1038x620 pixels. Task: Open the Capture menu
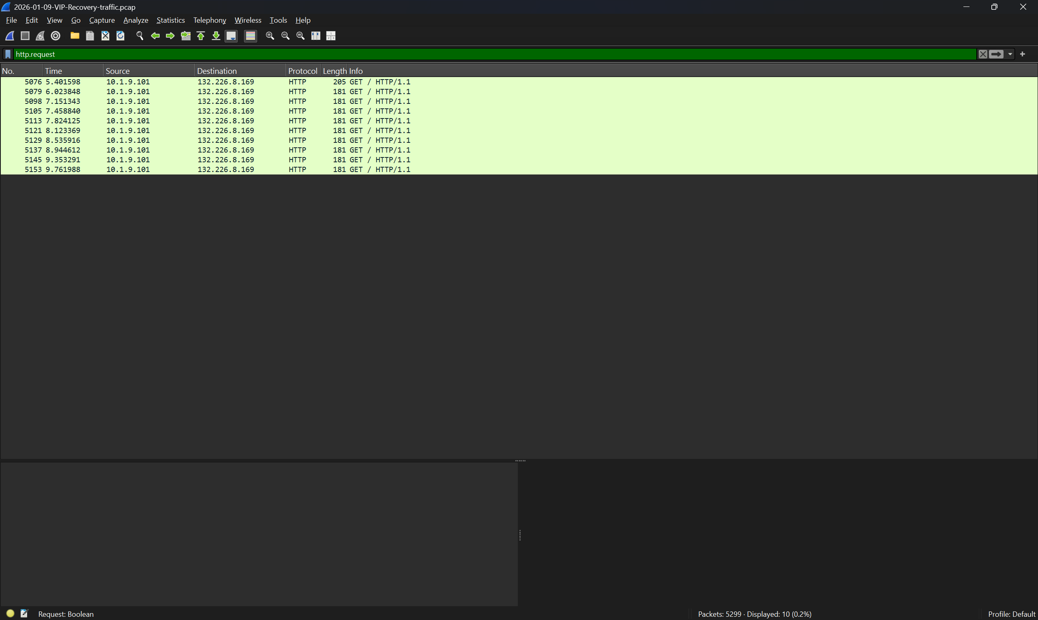point(102,20)
